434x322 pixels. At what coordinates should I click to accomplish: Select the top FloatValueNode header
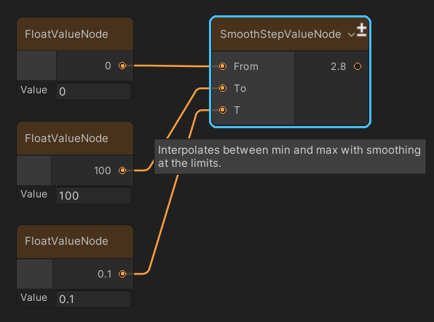point(75,34)
